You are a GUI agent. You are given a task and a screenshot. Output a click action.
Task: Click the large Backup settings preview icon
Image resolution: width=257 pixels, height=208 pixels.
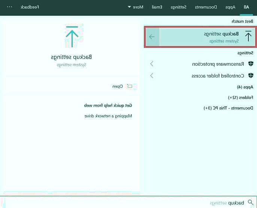pos(72,36)
